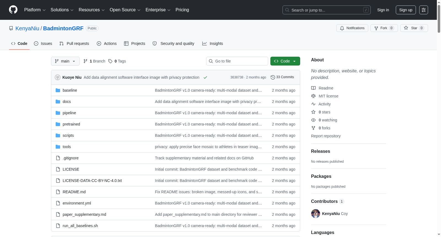Click the environment.yml file icon
Image resolution: width=441 pixels, height=237 pixels.
[58, 203]
